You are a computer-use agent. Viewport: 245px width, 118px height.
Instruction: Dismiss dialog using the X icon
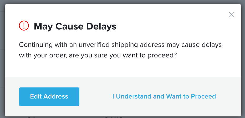coord(231,15)
